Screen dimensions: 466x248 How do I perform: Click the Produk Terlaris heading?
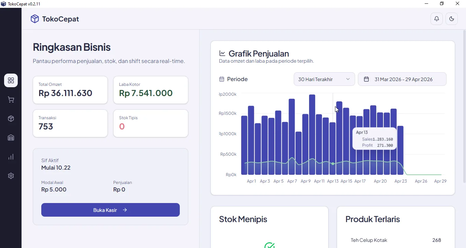click(373, 219)
